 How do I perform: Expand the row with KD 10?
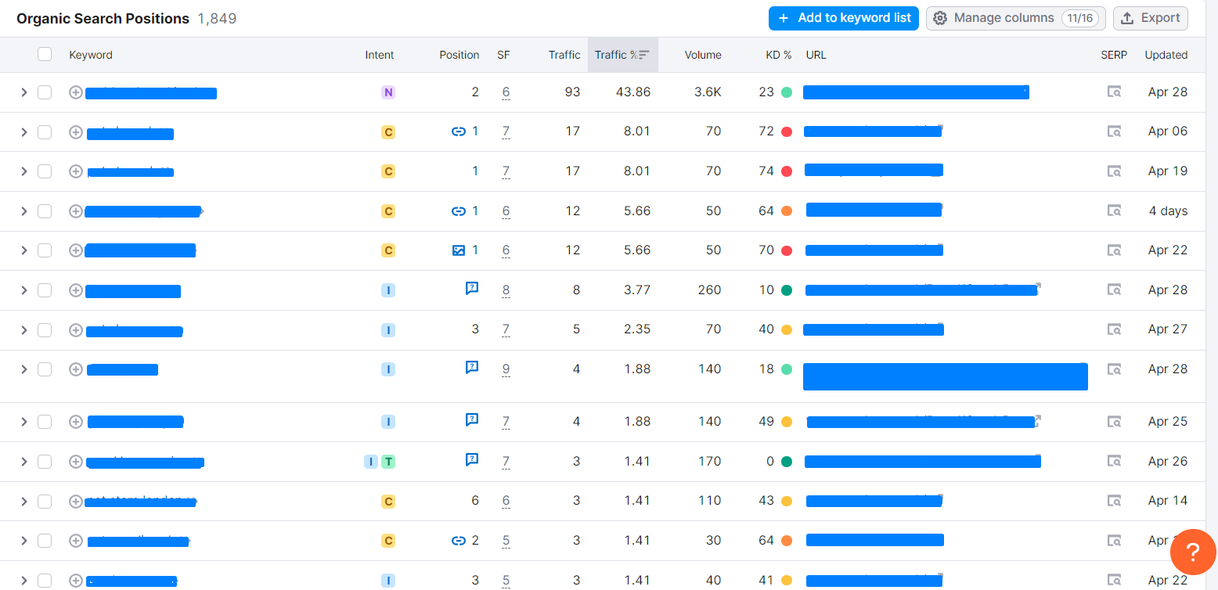pyautogui.click(x=23, y=290)
